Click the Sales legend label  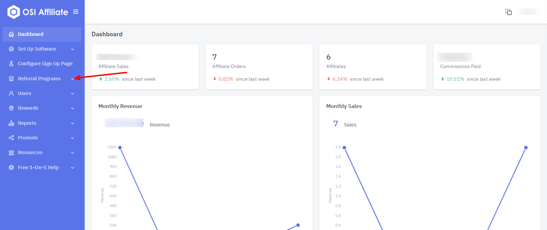point(350,125)
